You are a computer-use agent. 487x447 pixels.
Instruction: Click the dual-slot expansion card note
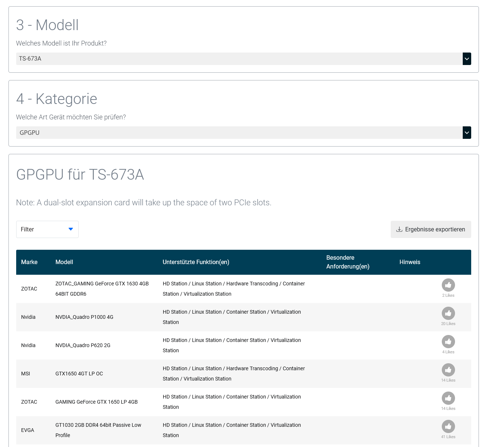[x=144, y=203]
